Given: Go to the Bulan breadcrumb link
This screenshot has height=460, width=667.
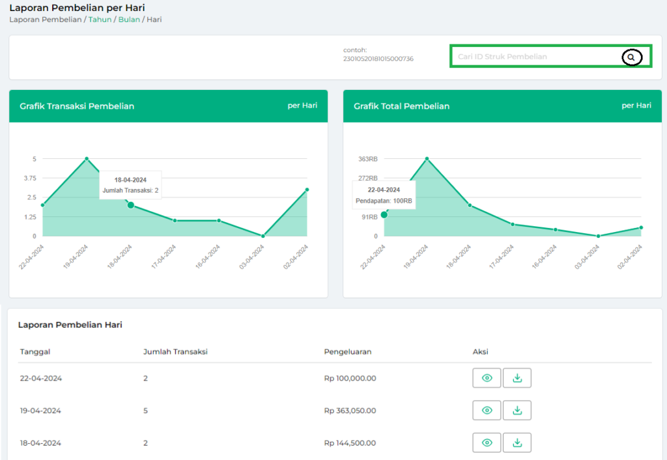Looking at the screenshot, I should coord(129,20).
